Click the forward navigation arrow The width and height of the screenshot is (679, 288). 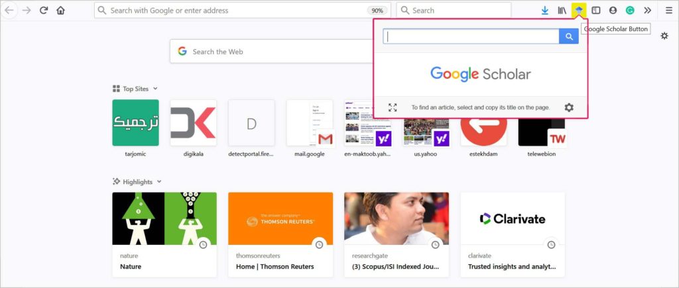tap(27, 11)
